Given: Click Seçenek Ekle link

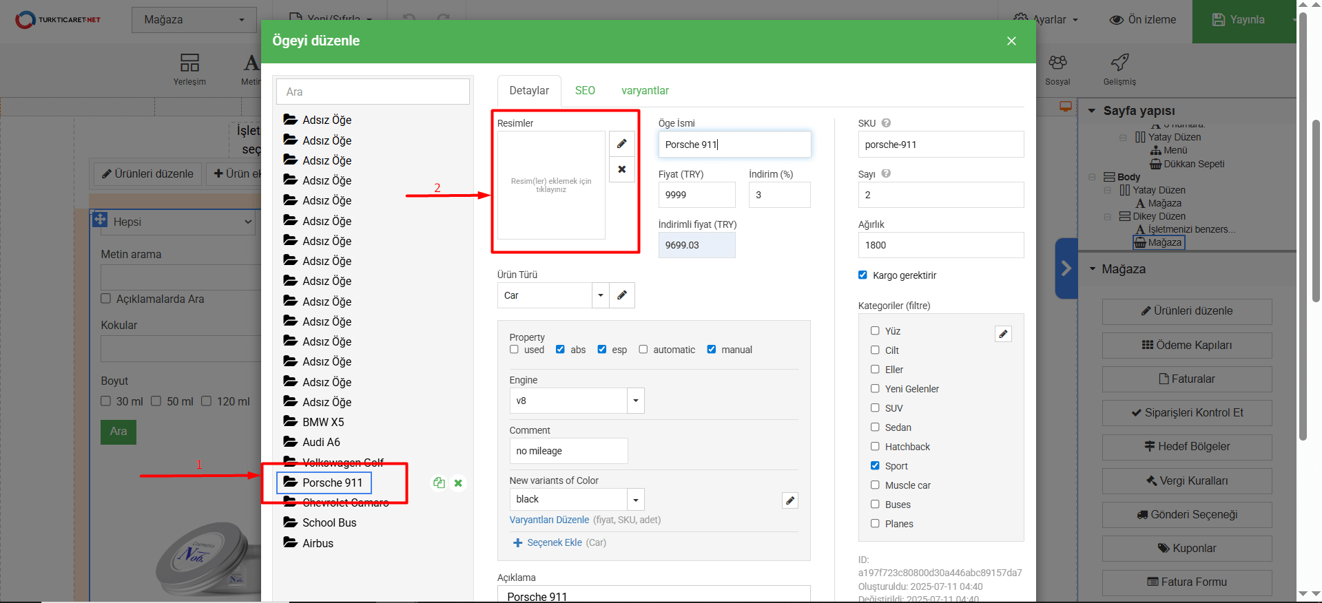Looking at the screenshot, I should (555, 542).
